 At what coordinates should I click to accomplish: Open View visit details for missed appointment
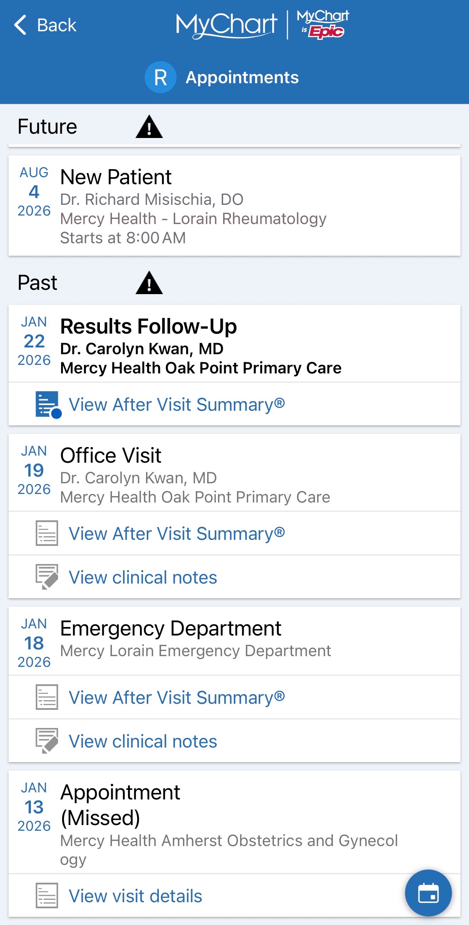[x=135, y=895]
